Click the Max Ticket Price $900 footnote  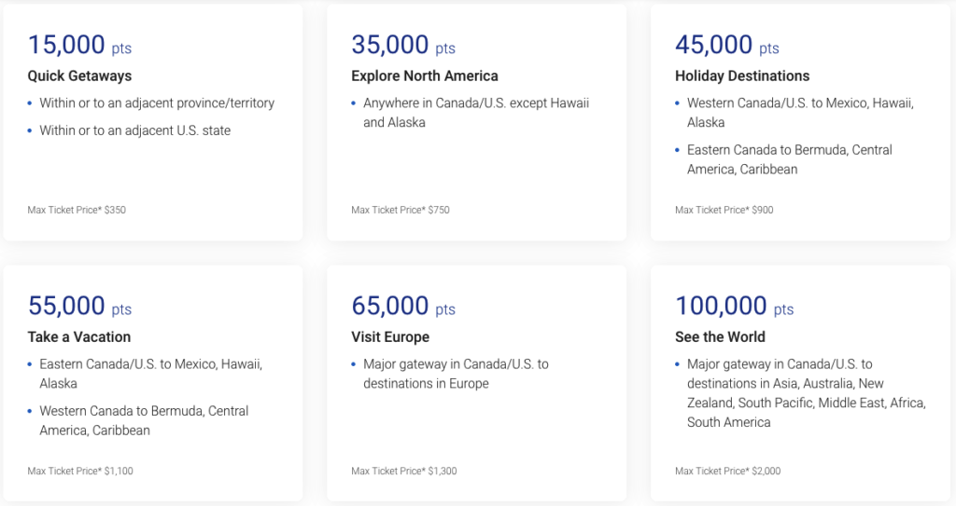click(724, 210)
